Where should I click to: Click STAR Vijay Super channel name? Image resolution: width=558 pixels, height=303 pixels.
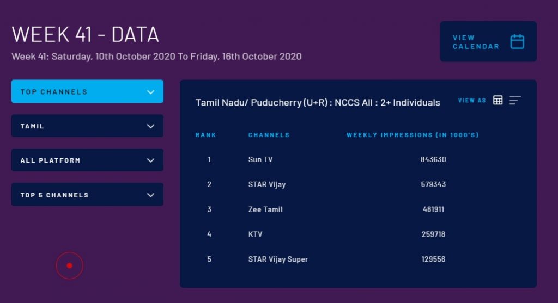pyautogui.click(x=278, y=259)
